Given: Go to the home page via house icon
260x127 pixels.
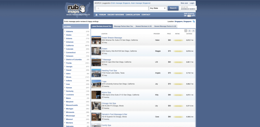Looking at the screenshot, I should [96, 15].
